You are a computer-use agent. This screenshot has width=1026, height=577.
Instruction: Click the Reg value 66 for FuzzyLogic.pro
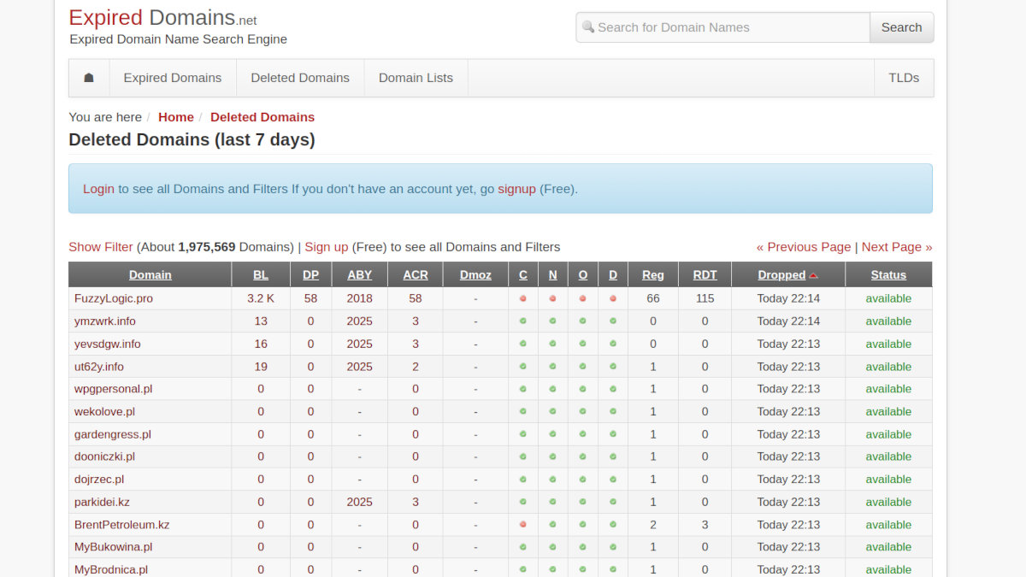653,298
